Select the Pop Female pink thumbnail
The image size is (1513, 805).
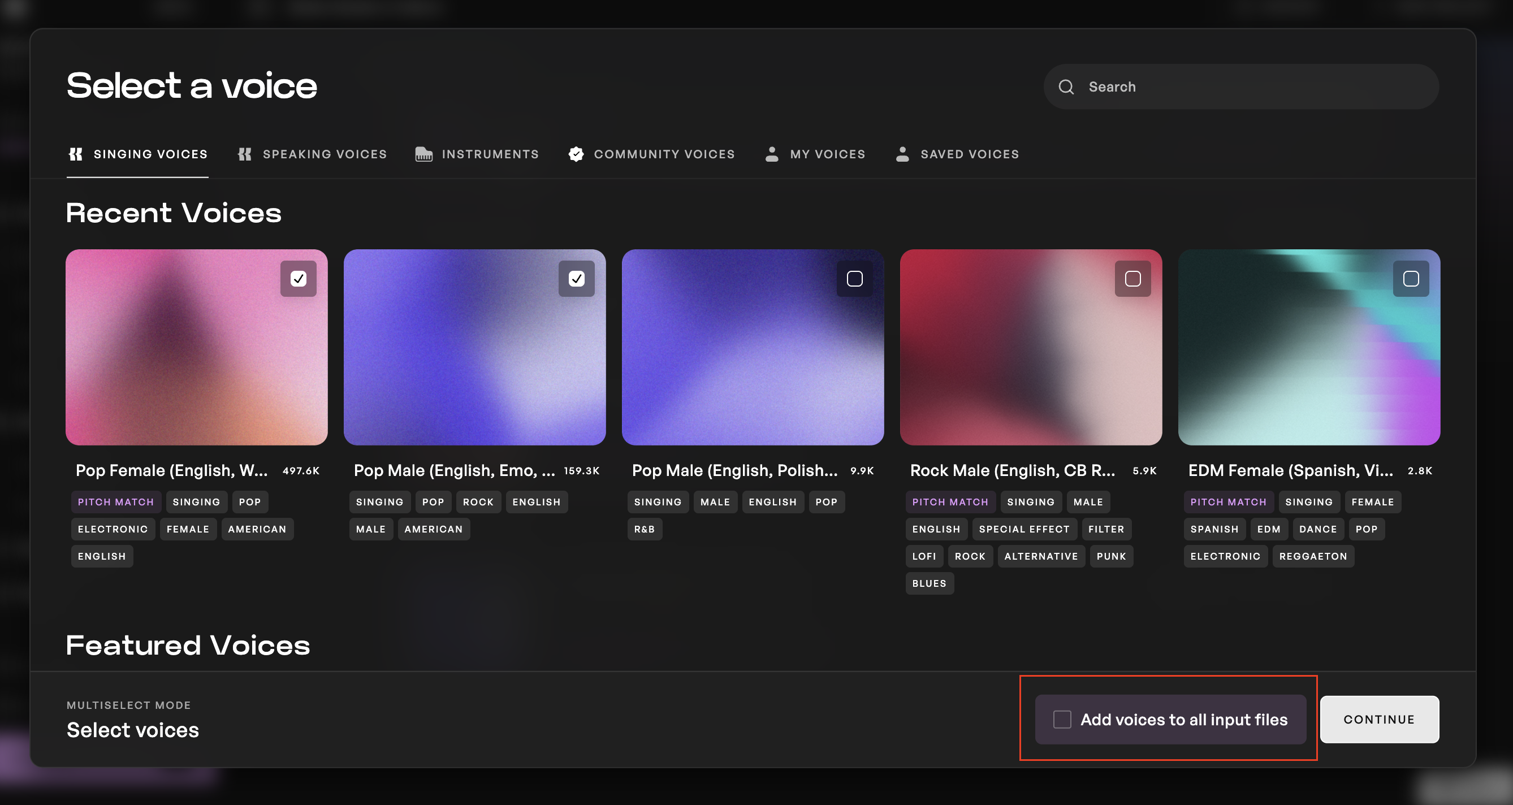pyautogui.click(x=197, y=347)
